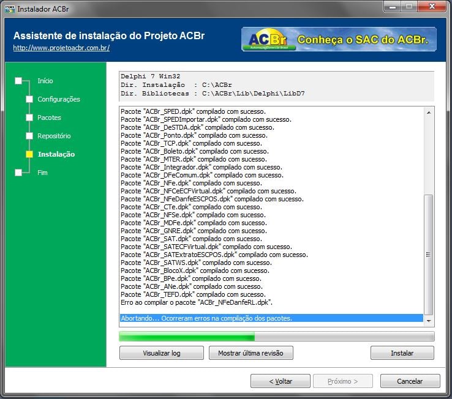452x399 pixels.
Task: Select the Repositório wizard step label
Action: (x=54, y=136)
